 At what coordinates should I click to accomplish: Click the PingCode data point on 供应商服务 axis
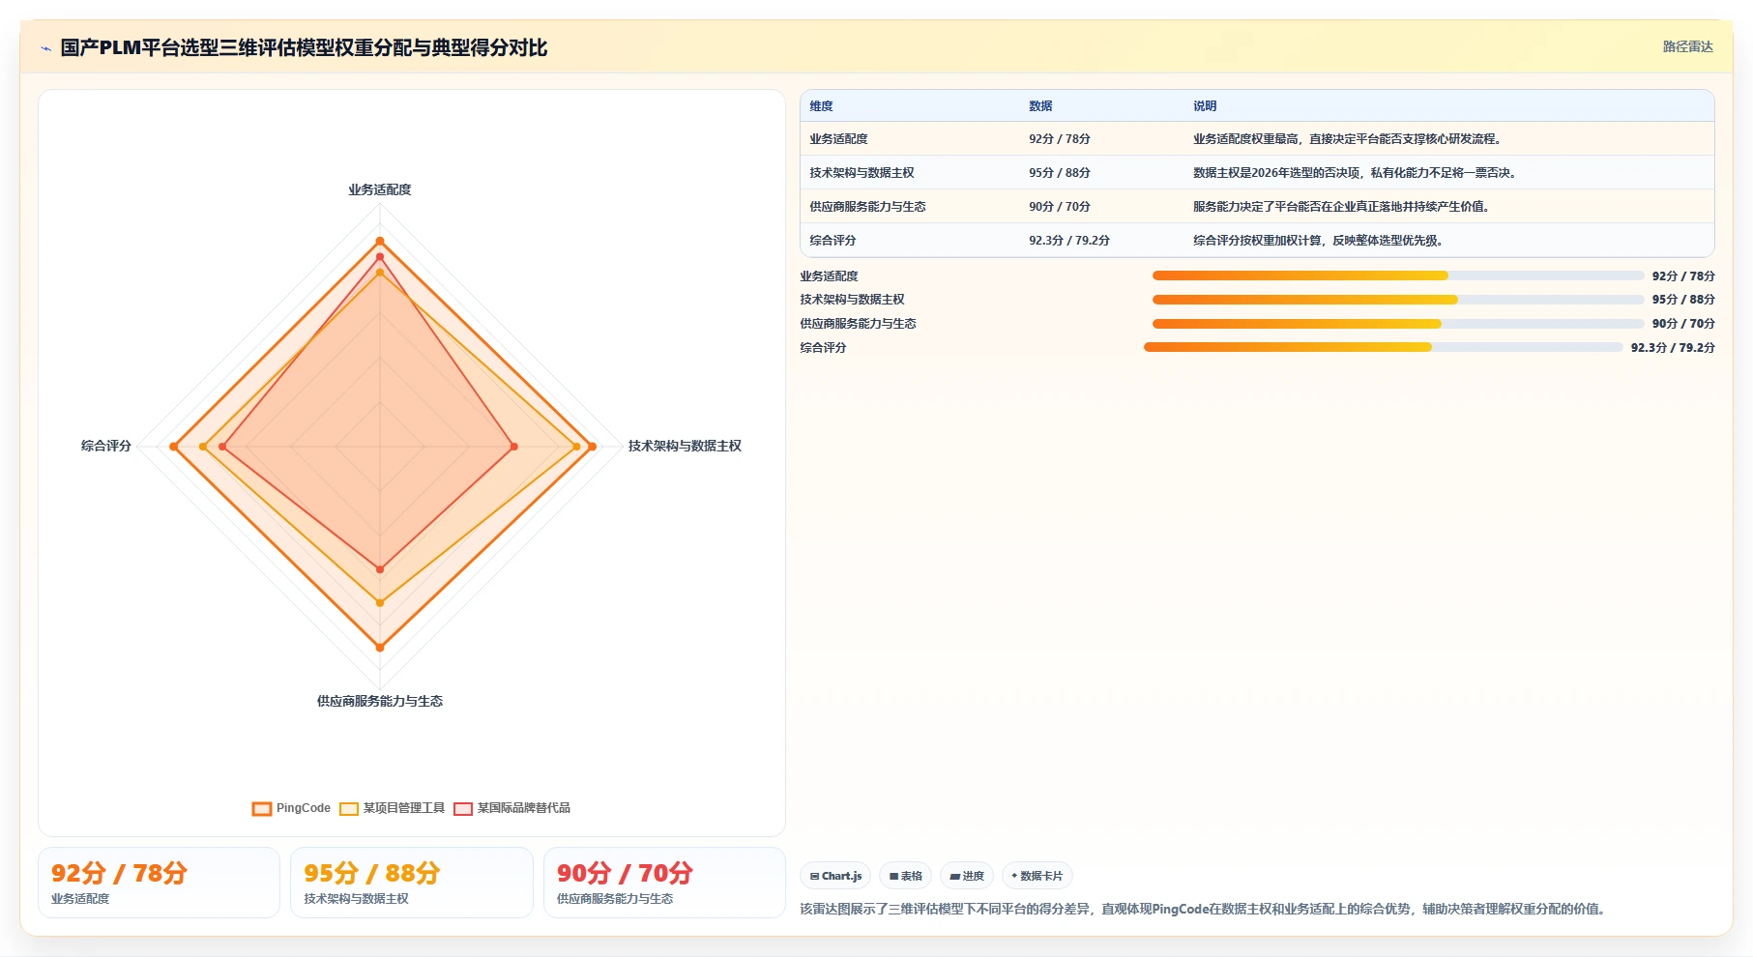click(380, 647)
